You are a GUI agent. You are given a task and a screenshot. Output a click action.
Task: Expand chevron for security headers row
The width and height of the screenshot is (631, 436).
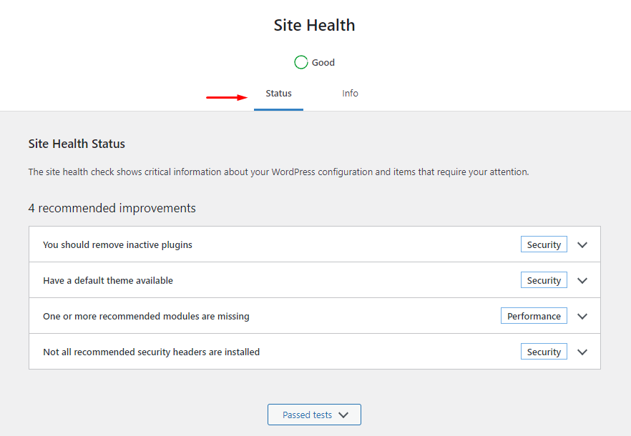tap(582, 352)
